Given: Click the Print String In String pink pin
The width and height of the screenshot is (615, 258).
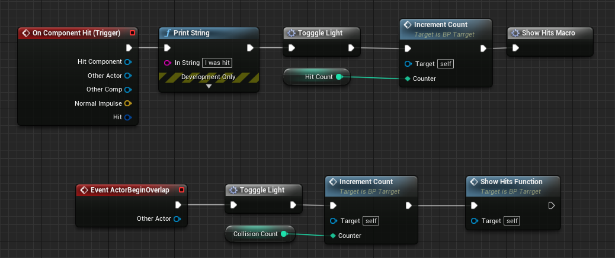Looking at the screenshot, I should click(167, 63).
